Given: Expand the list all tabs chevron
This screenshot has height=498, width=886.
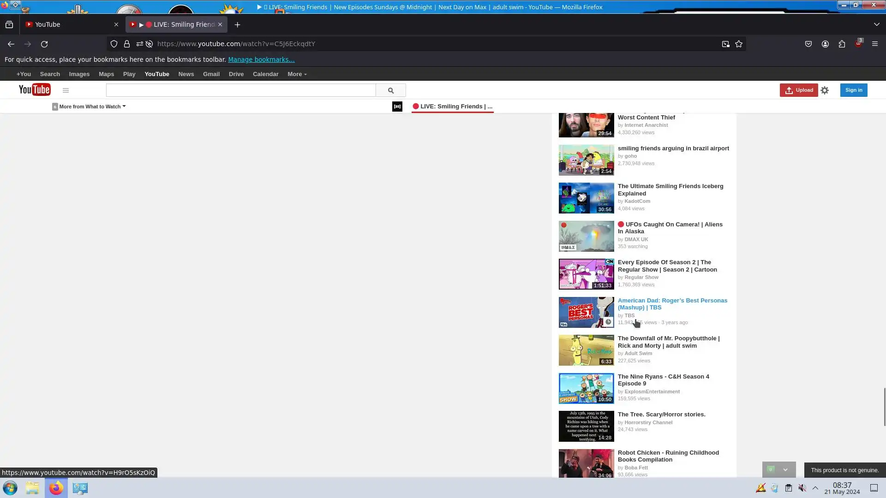Looking at the screenshot, I should (876, 24).
